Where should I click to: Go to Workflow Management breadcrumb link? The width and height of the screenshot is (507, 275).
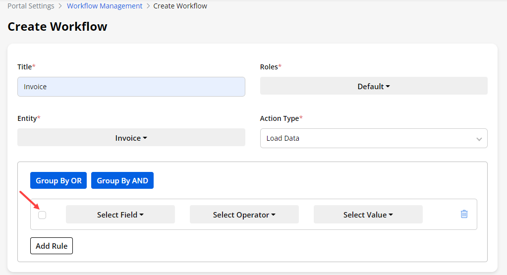pos(105,6)
